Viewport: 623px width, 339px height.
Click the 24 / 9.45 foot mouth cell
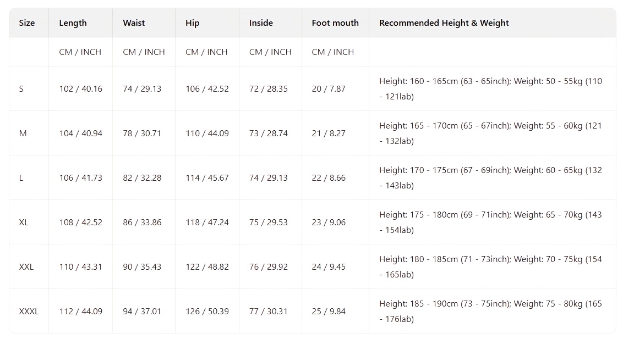329,267
